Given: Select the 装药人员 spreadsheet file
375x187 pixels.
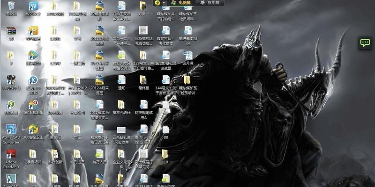Looking at the screenshot, I should pos(99,157).
